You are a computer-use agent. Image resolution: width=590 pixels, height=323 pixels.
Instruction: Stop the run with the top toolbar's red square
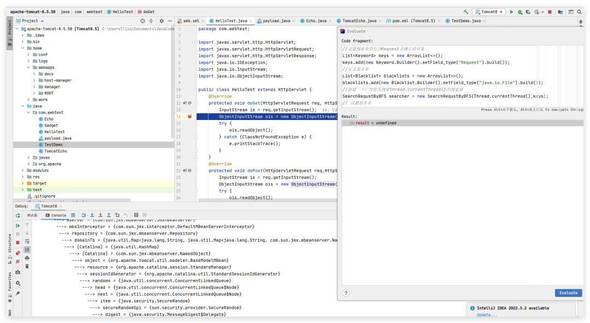pyautogui.click(x=550, y=11)
